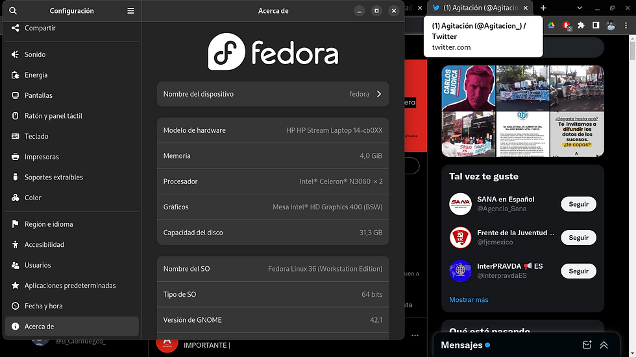Click the 31,3 GB disk capacity value

point(371,233)
